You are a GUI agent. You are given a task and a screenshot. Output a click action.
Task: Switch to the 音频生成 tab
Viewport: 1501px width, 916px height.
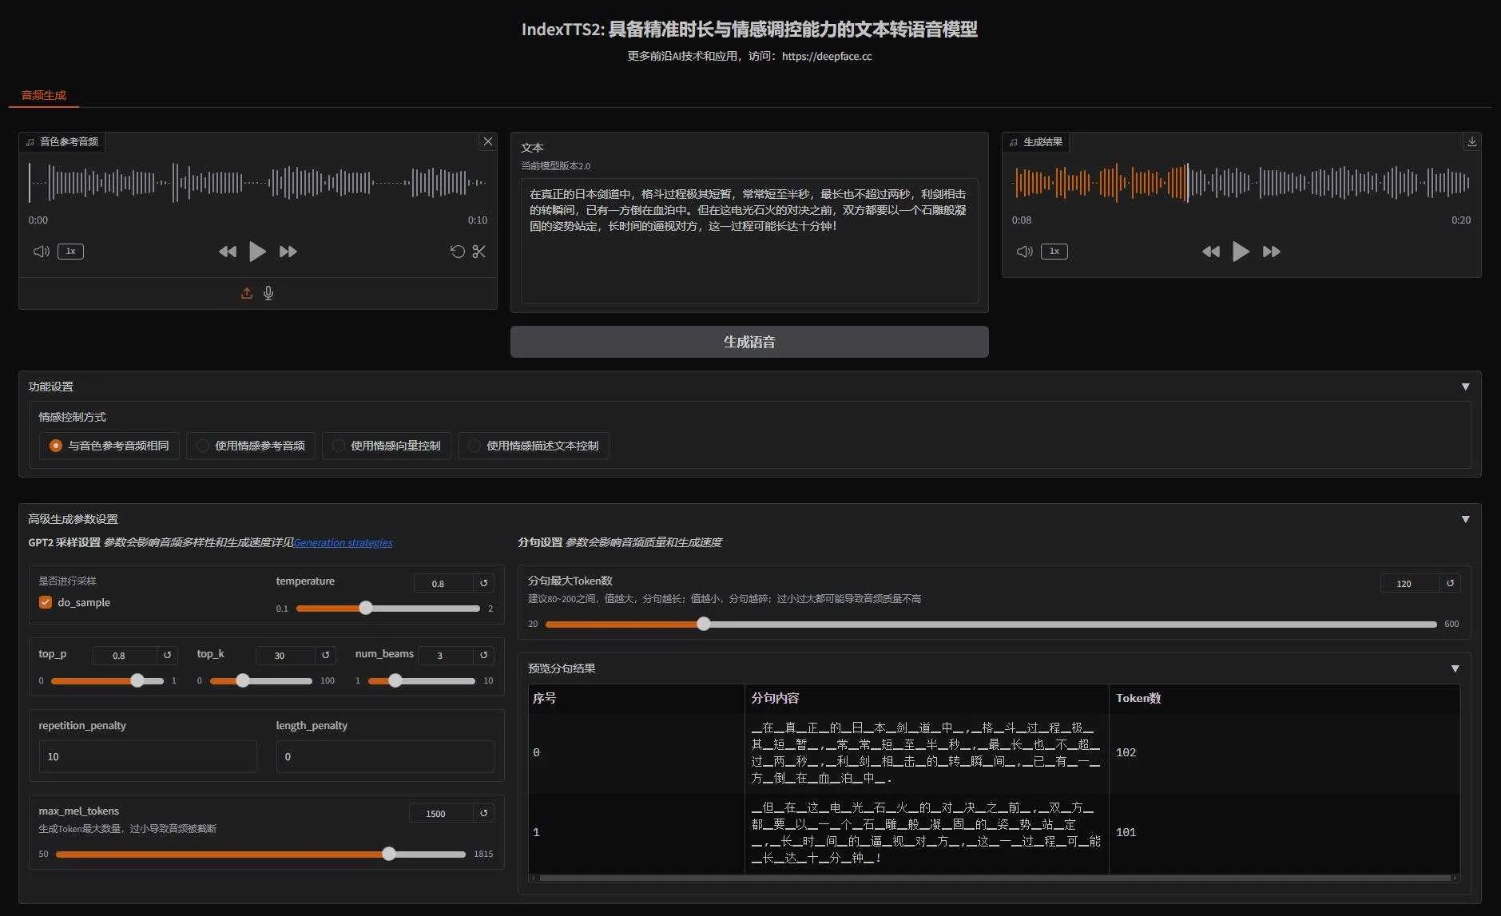click(44, 95)
